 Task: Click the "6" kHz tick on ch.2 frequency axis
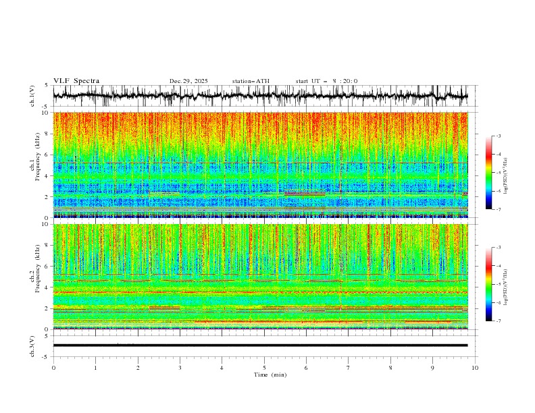(47, 266)
